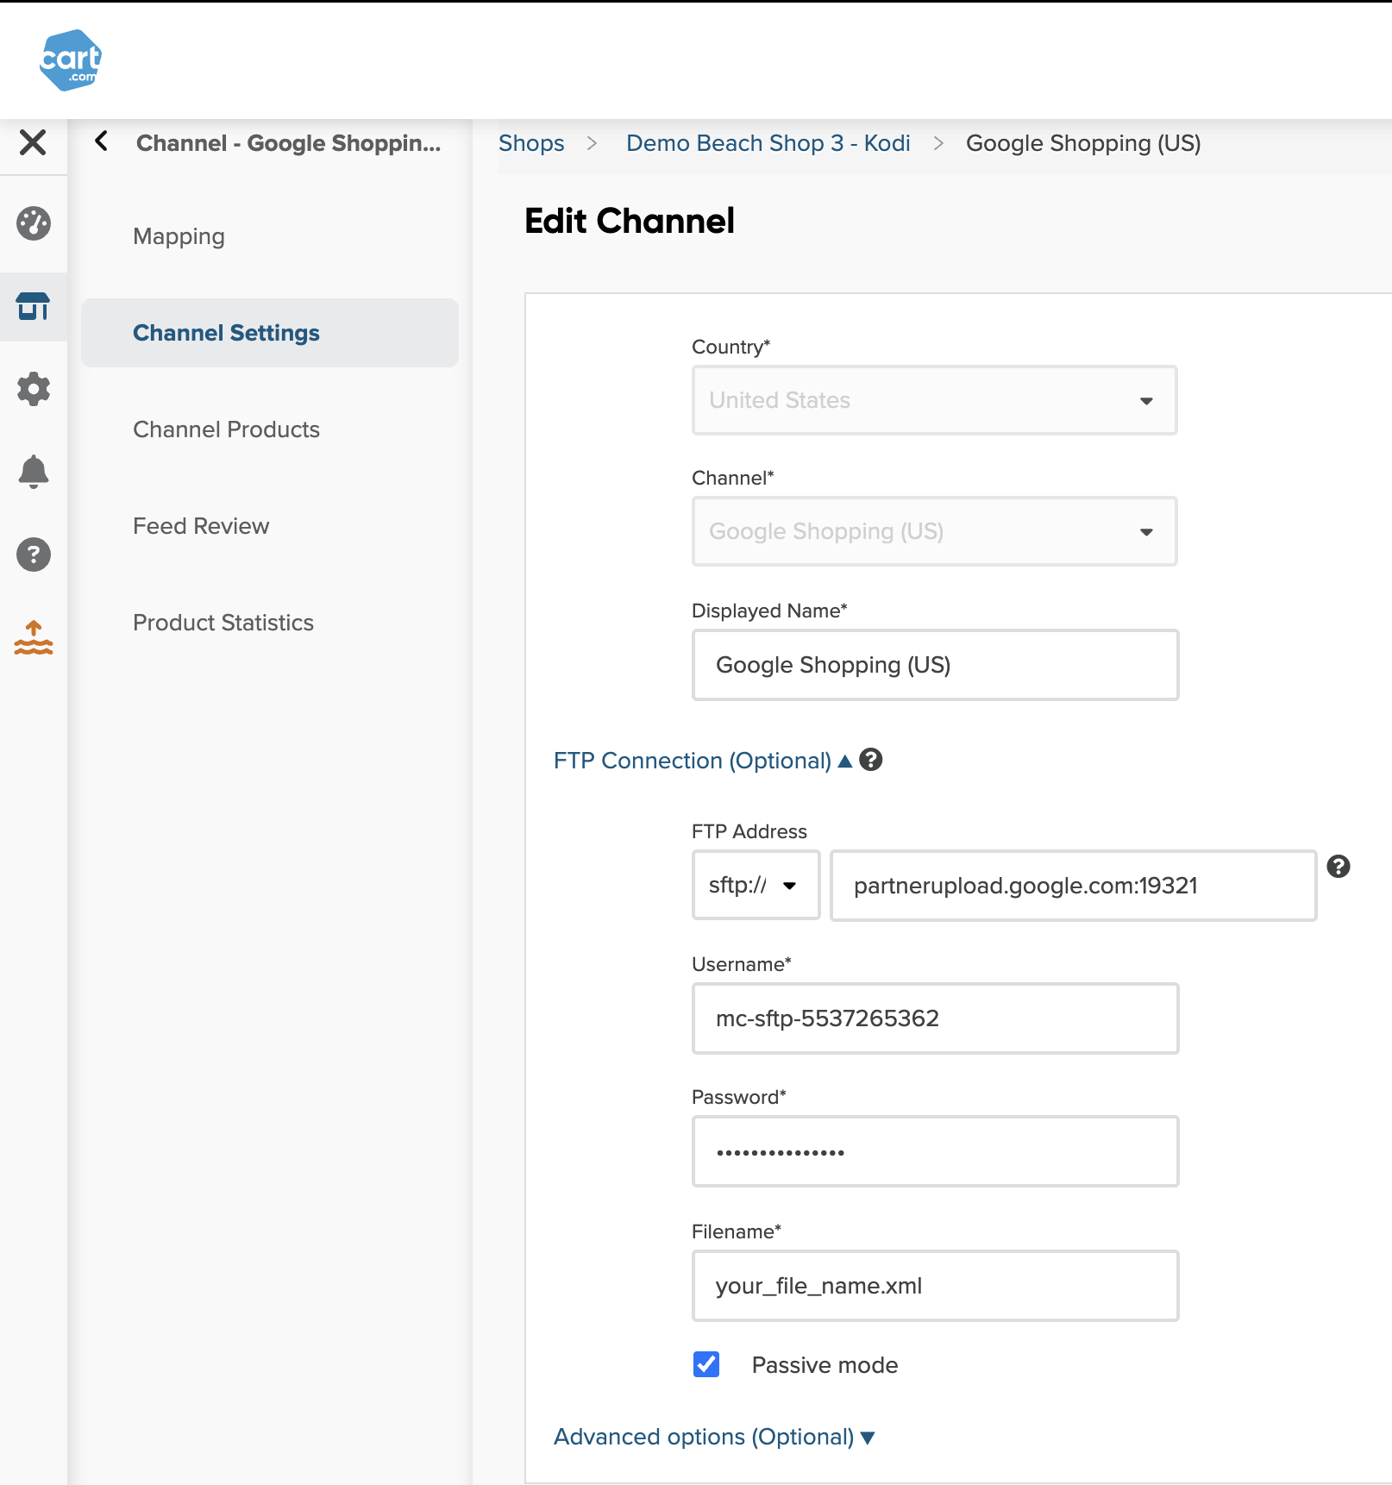Click the Password* field label
Screen dimensions: 1392x1485
pyautogui.click(x=739, y=1097)
